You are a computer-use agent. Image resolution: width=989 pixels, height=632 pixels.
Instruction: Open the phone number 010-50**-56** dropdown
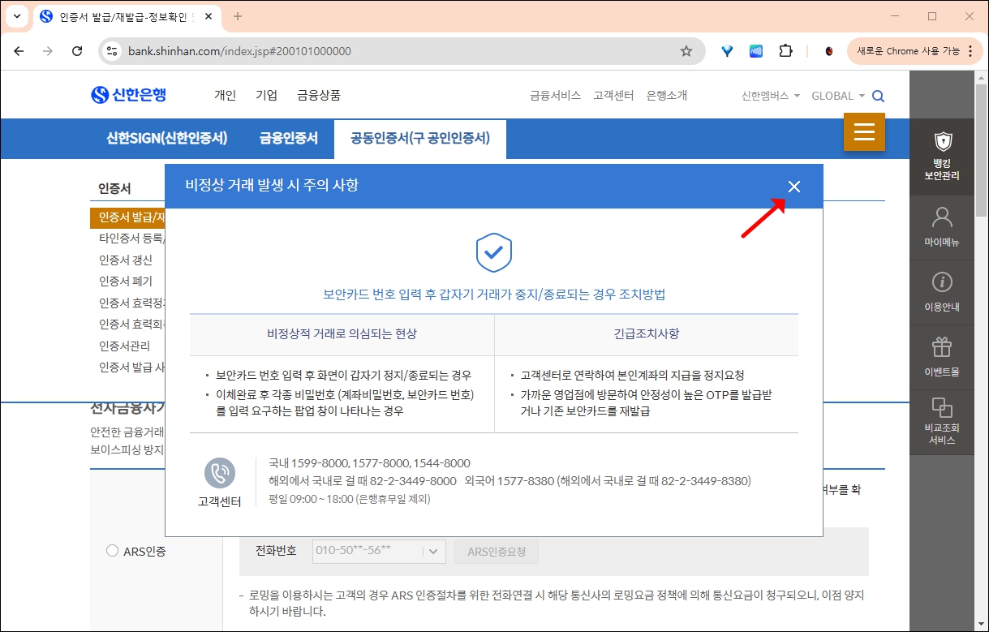pyautogui.click(x=378, y=551)
